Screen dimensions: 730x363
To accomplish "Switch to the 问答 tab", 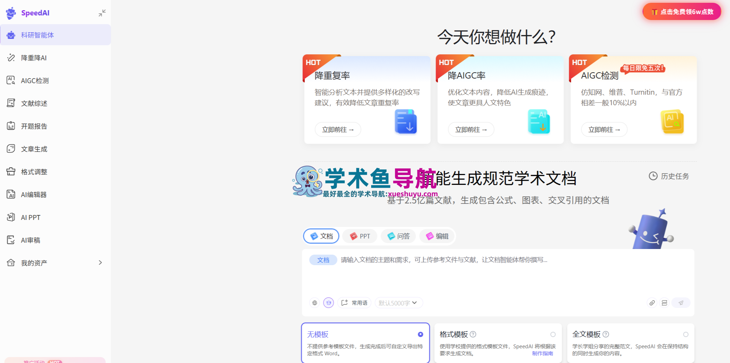I will pyautogui.click(x=398, y=236).
